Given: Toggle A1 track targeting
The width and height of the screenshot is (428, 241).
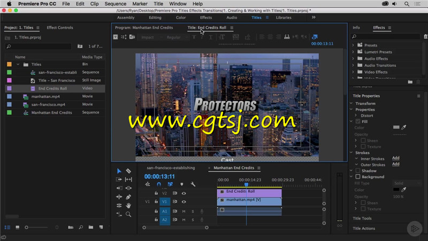Looking at the screenshot, I should (x=165, y=211).
